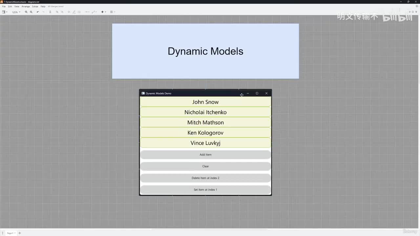Toggle fullscreen mode icon
This screenshot has width=420, height=236.
409,12
